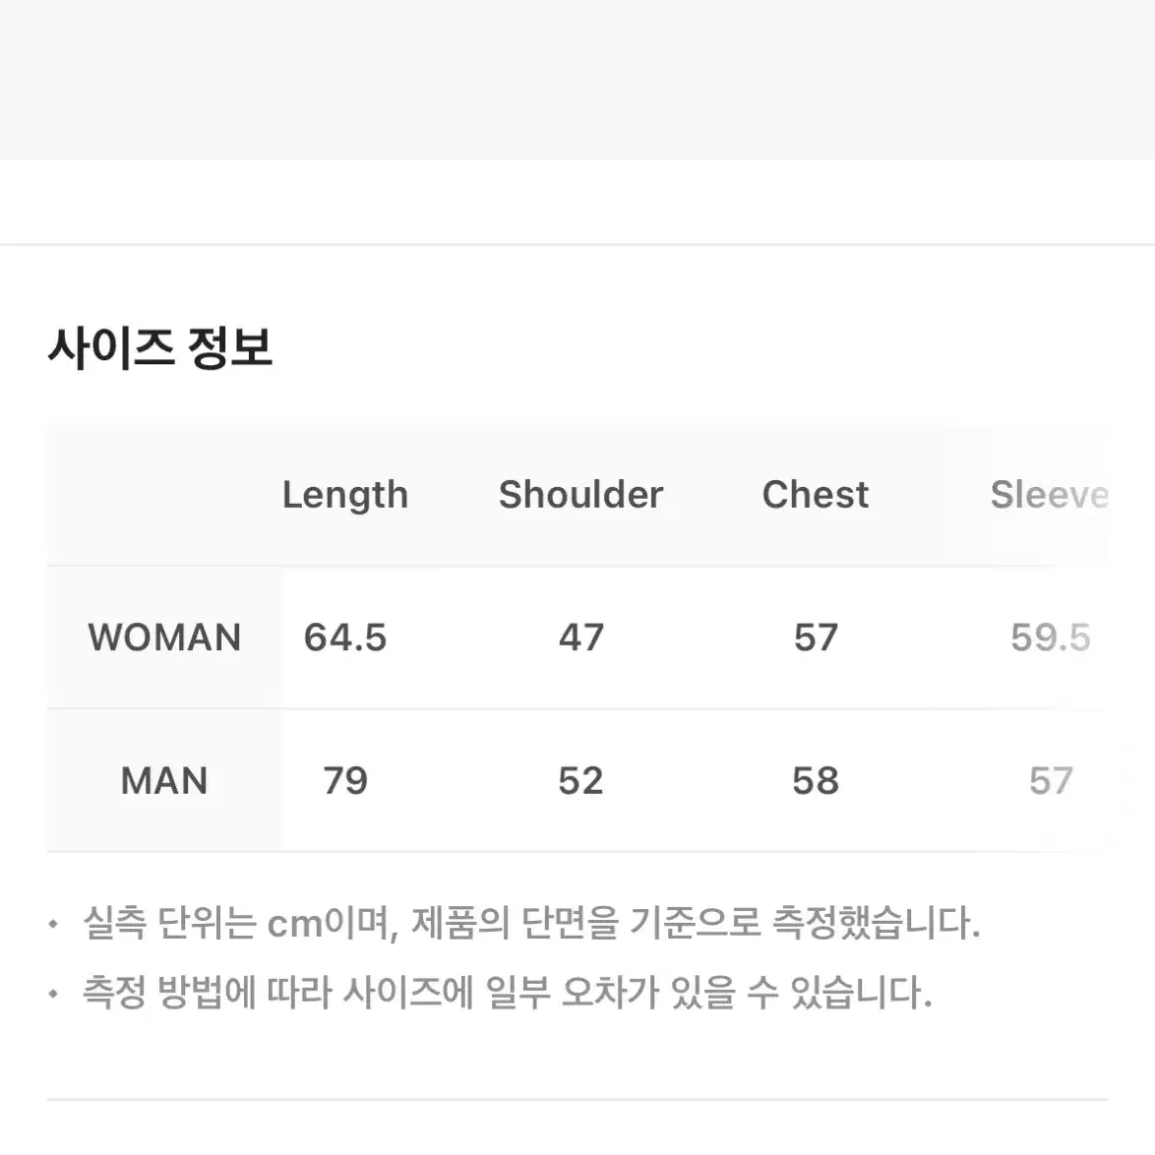
Task: Select the Length column header
Action: (x=344, y=494)
